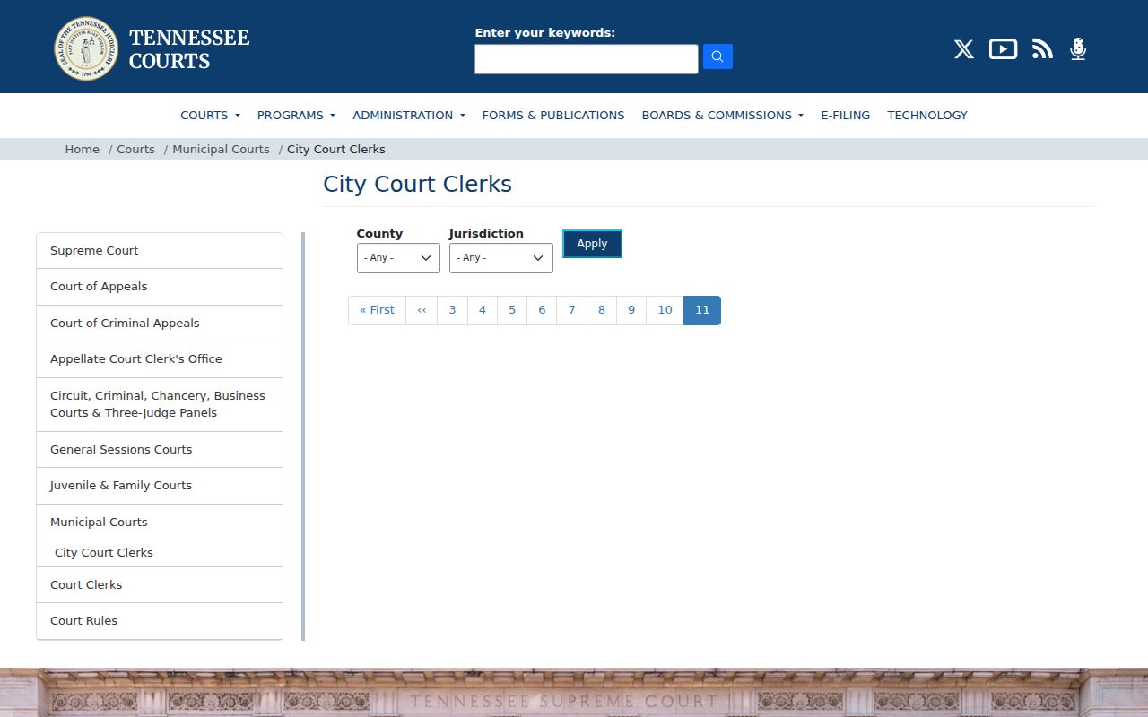
Task: Open Circuit, Criminal, Chancery, Business Courts link
Action: click(160, 404)
